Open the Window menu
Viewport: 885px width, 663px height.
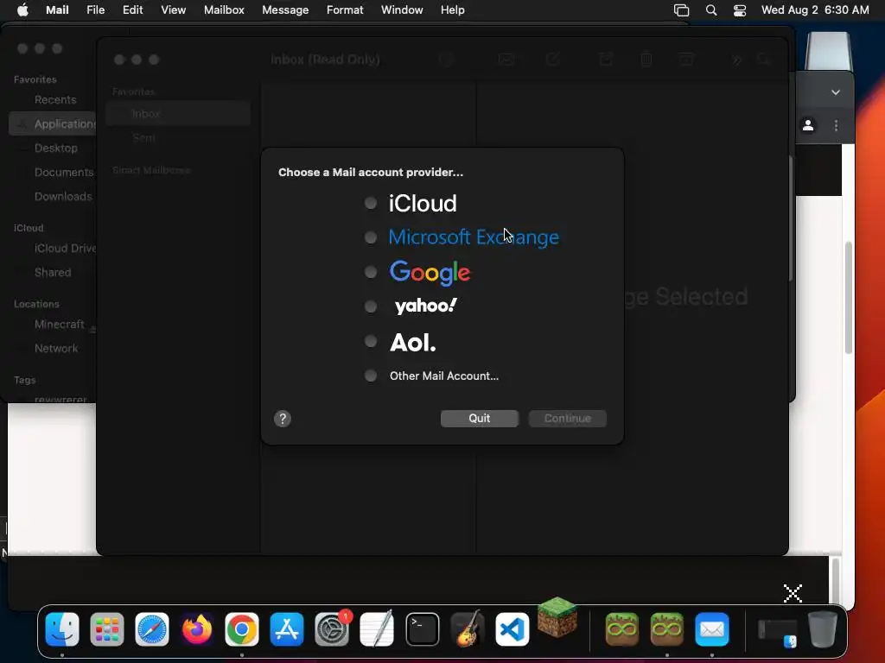pos(402,10)
